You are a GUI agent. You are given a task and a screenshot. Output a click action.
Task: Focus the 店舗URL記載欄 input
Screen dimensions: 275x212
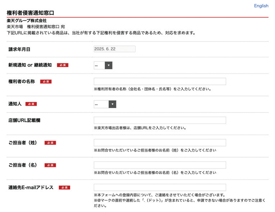click(160, 120)
